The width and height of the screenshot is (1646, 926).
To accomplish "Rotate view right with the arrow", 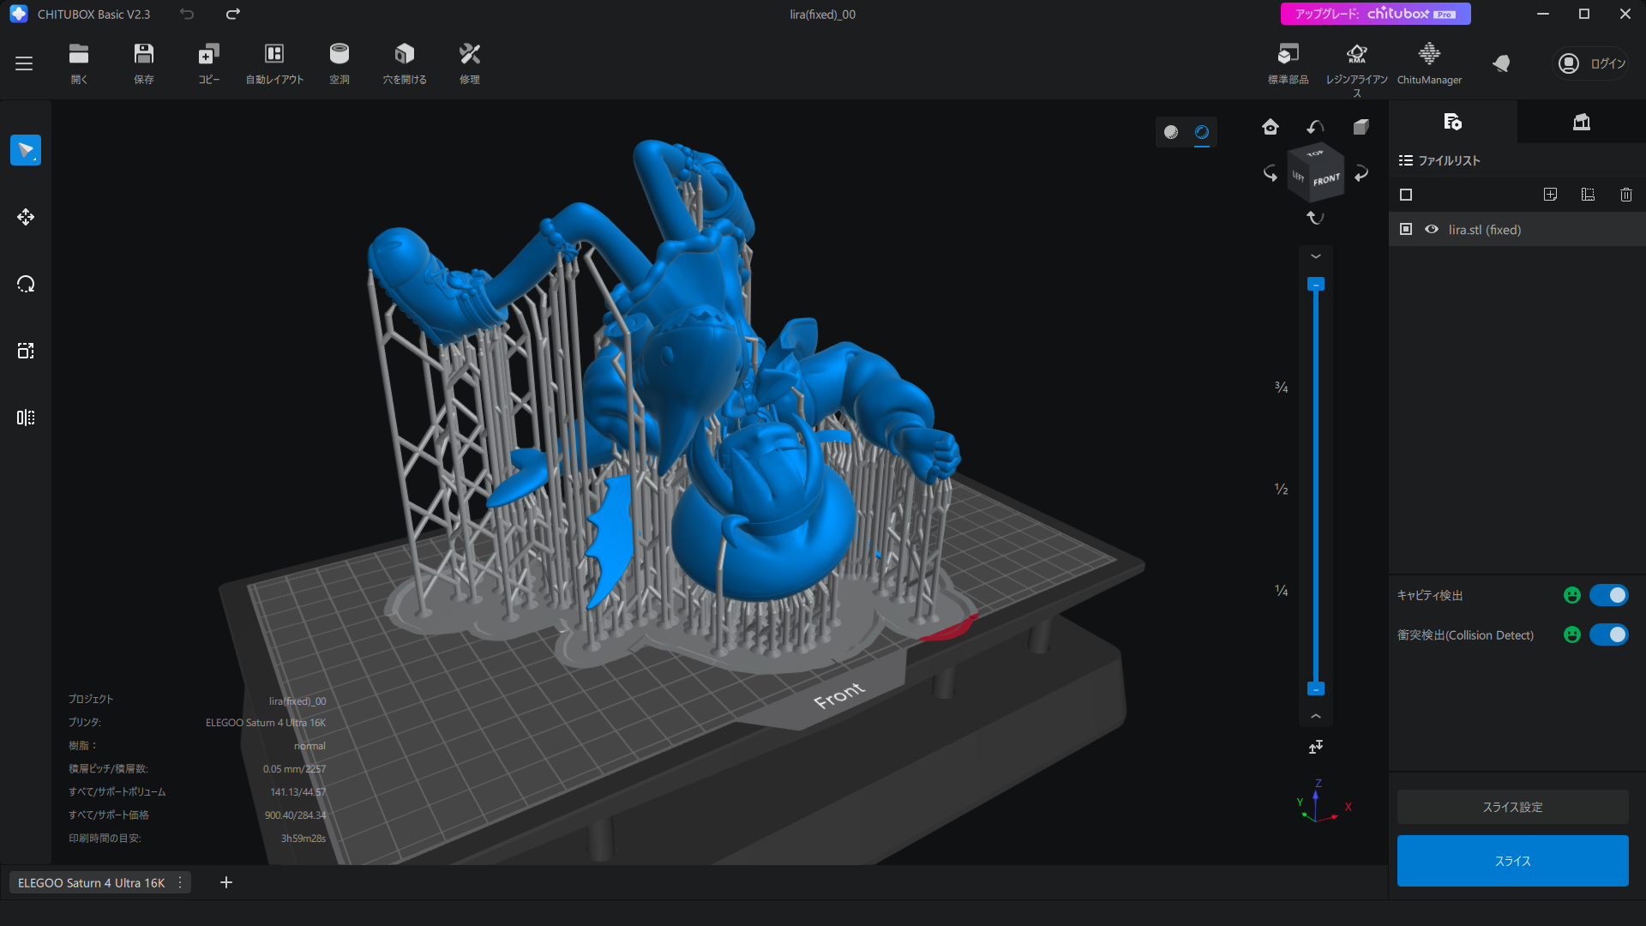I will point(1361,173).
